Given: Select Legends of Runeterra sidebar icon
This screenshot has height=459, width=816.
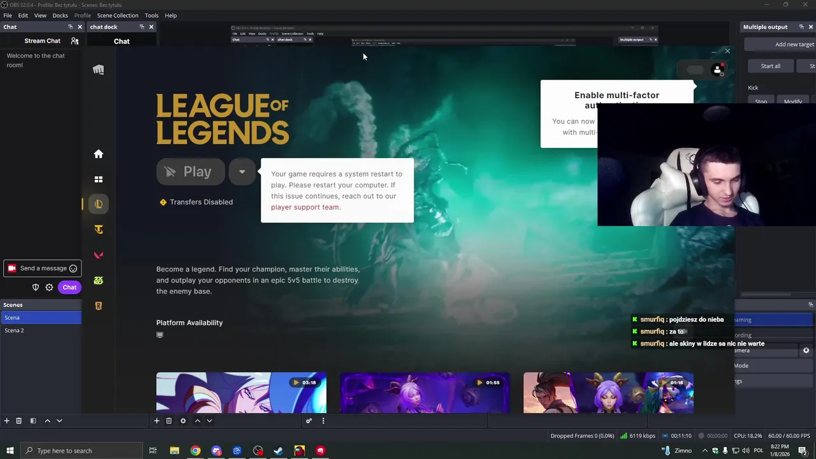Looking at the screenshot, I should [x=98, y=306].
